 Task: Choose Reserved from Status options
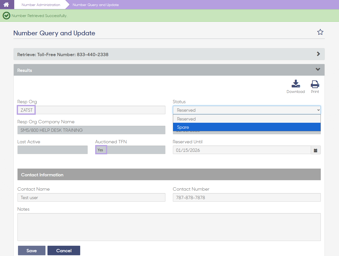247,119
